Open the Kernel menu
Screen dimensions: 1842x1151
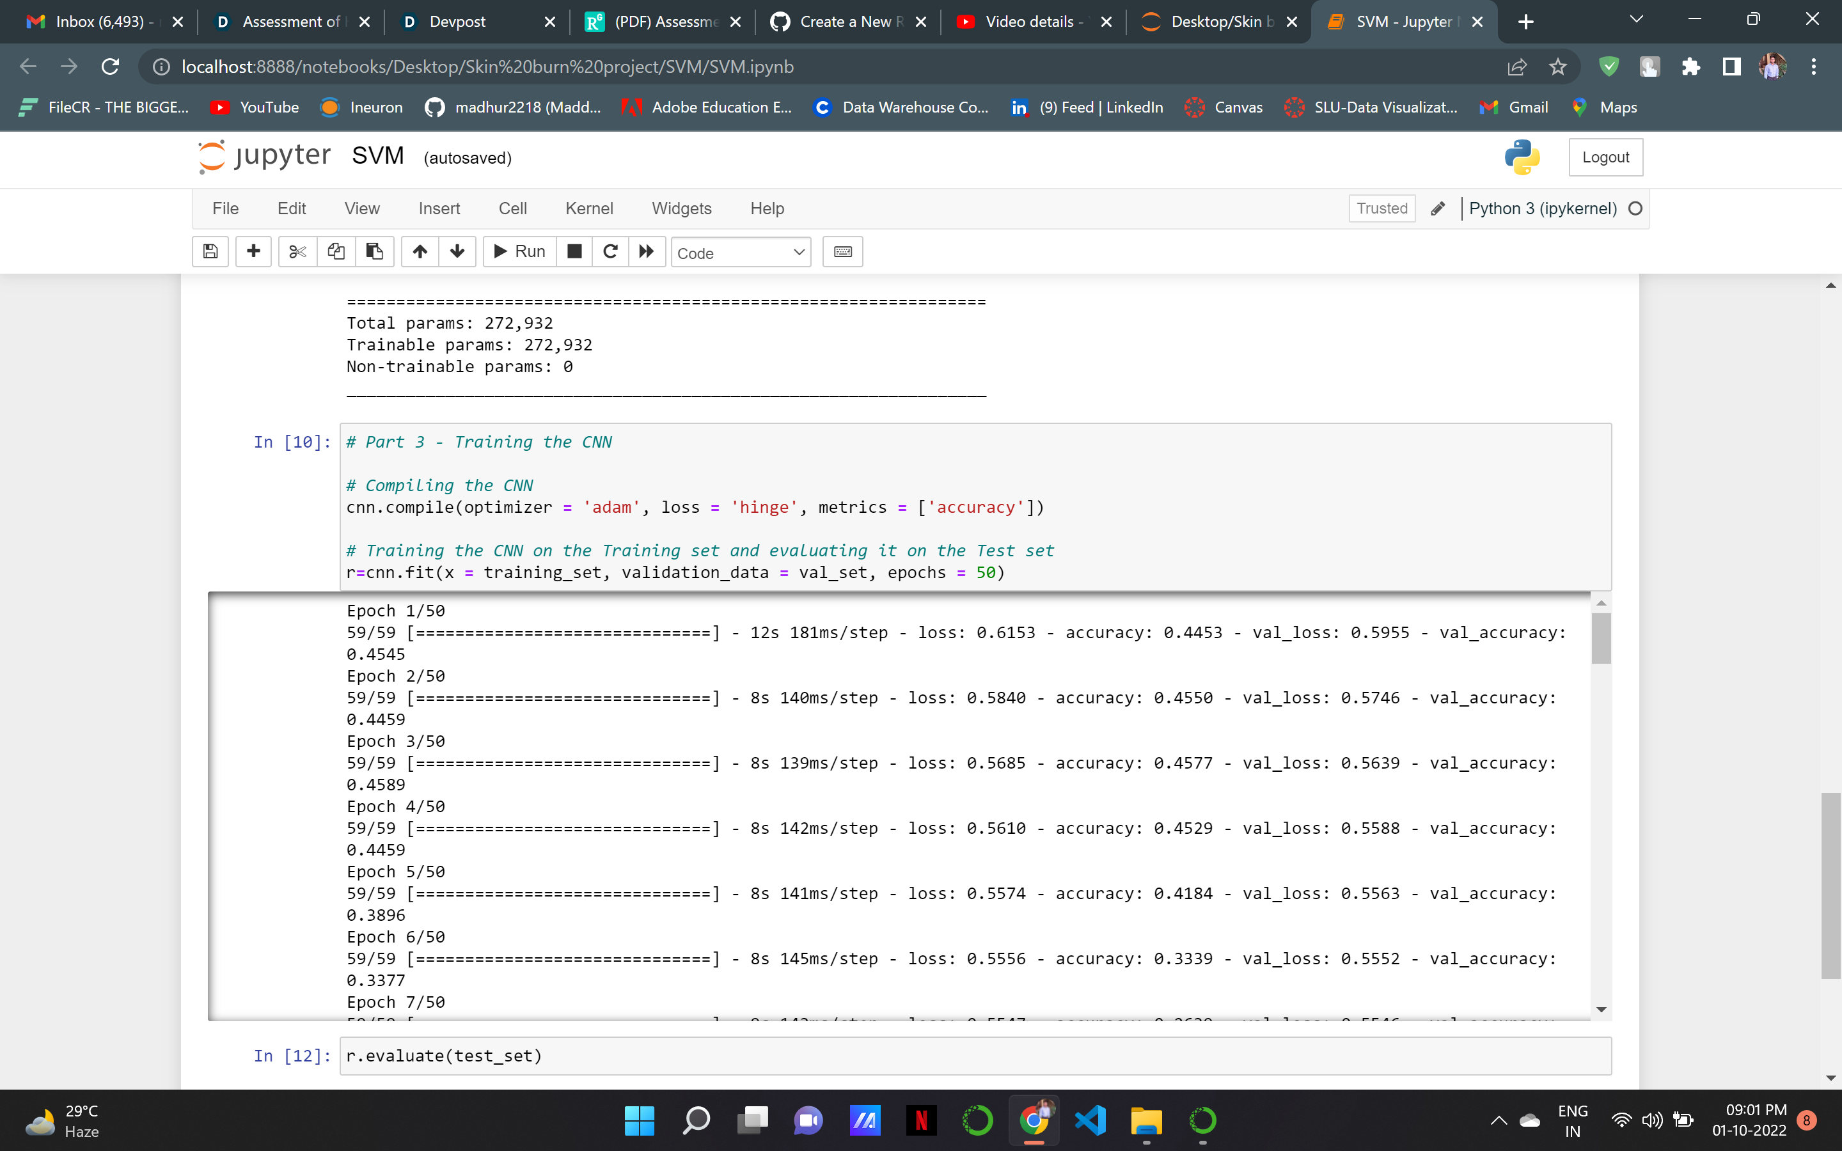[588, 208]
